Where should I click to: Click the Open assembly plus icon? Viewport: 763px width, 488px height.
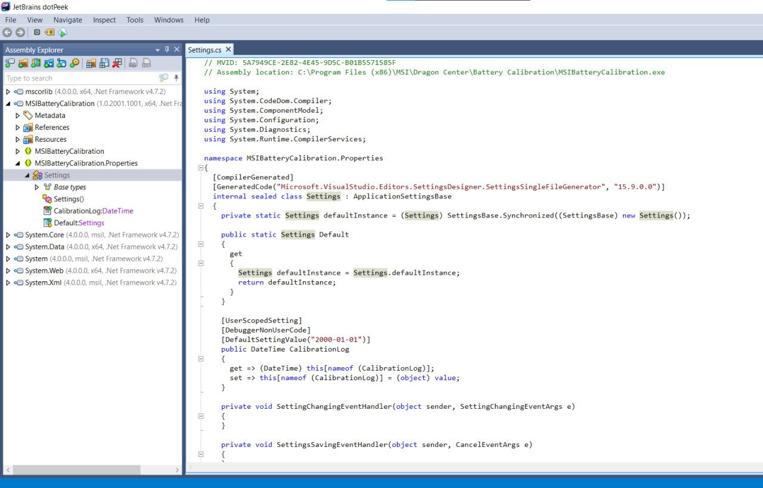click(x=10, y=63)
